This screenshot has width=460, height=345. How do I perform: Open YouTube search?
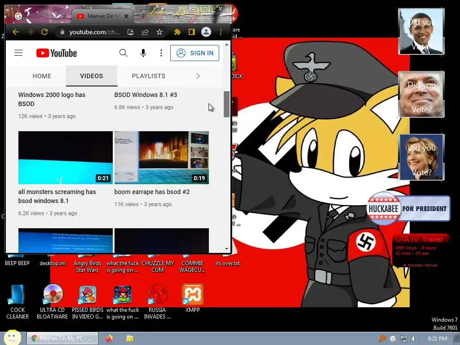[123, 53]
